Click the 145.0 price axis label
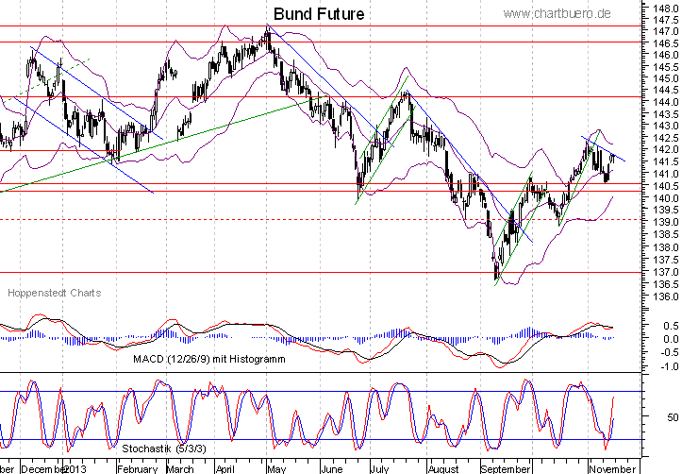Image resolution: width=682 pixels, height=474 pixels. [665, 78]
